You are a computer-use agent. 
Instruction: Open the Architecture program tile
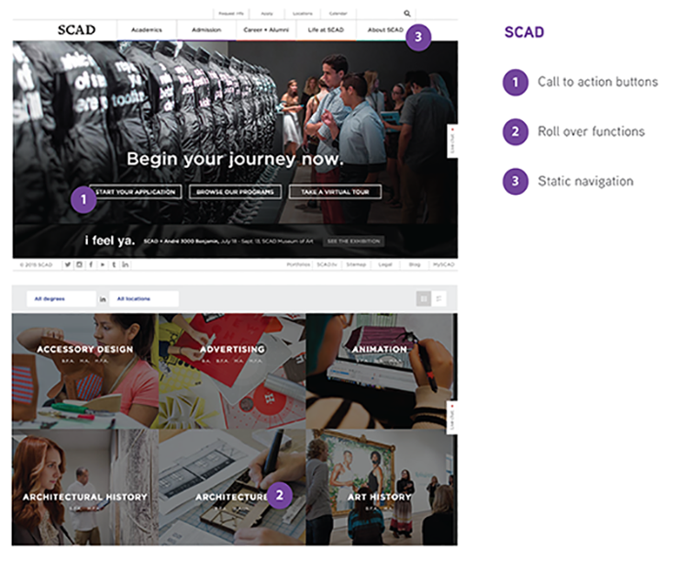tap(232, 488)
